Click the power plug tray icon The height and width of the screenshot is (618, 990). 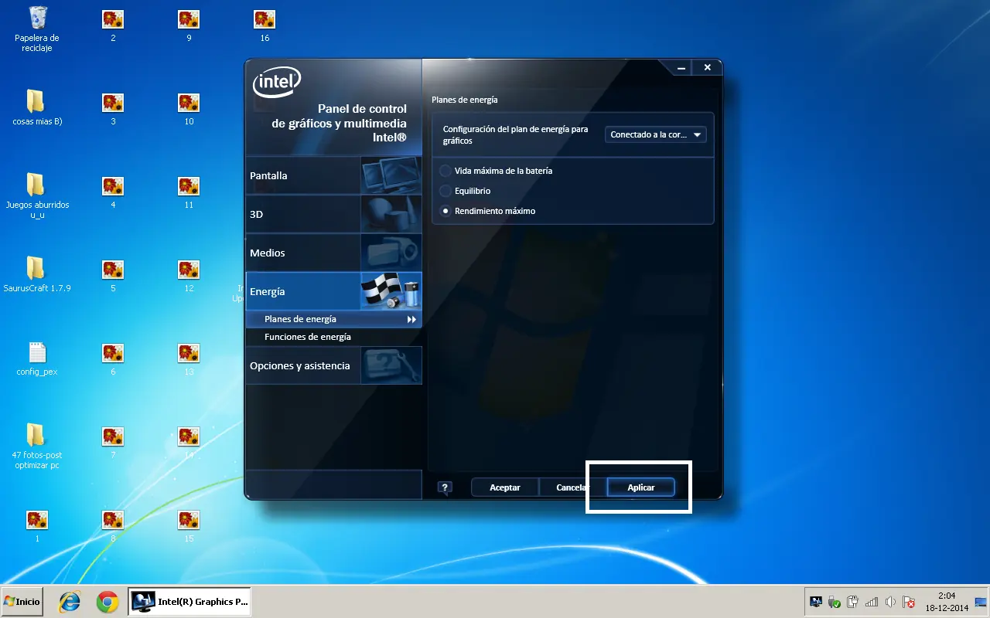(853, 602)
